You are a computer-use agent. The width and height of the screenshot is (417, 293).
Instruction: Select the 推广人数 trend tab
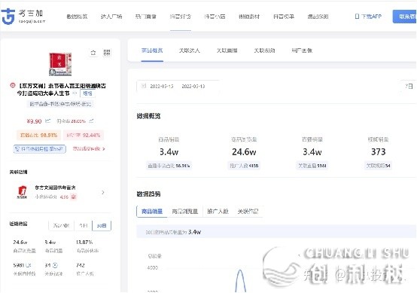pos(218,212)
